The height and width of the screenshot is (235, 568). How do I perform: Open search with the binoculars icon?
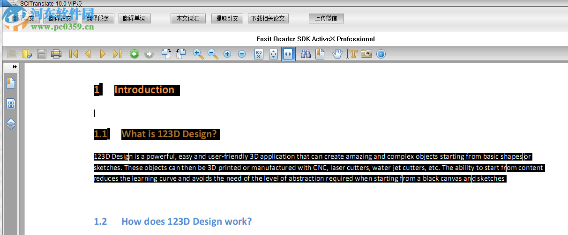306,54
